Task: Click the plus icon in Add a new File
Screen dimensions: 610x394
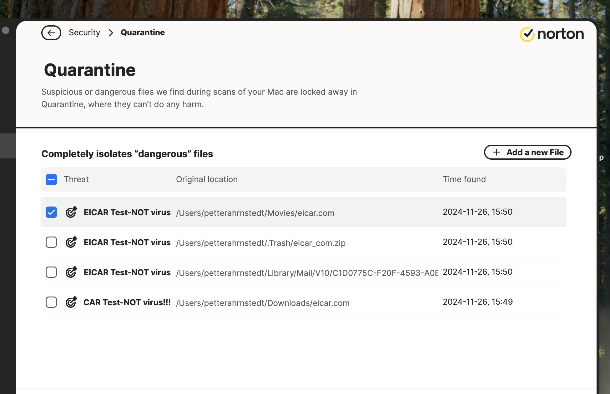Action: click(x=496, y=152)
